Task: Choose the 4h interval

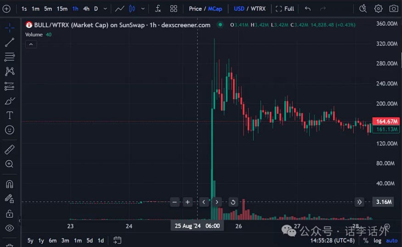Action: click(86, 9)
